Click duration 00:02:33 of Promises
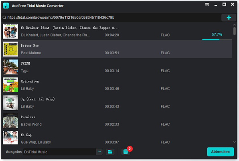This screenshot has height=161, width=239. point(112,124)
